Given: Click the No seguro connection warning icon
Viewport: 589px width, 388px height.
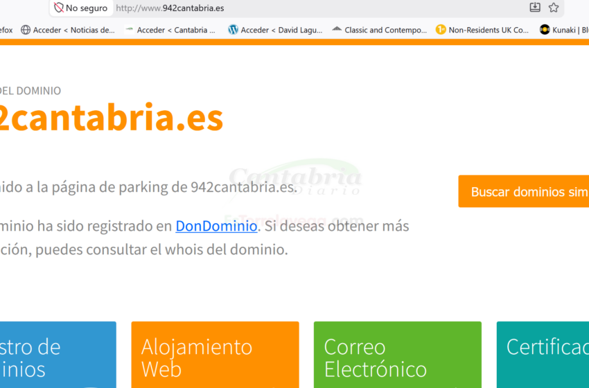Looking at the screenshot, I should [59, 8].
